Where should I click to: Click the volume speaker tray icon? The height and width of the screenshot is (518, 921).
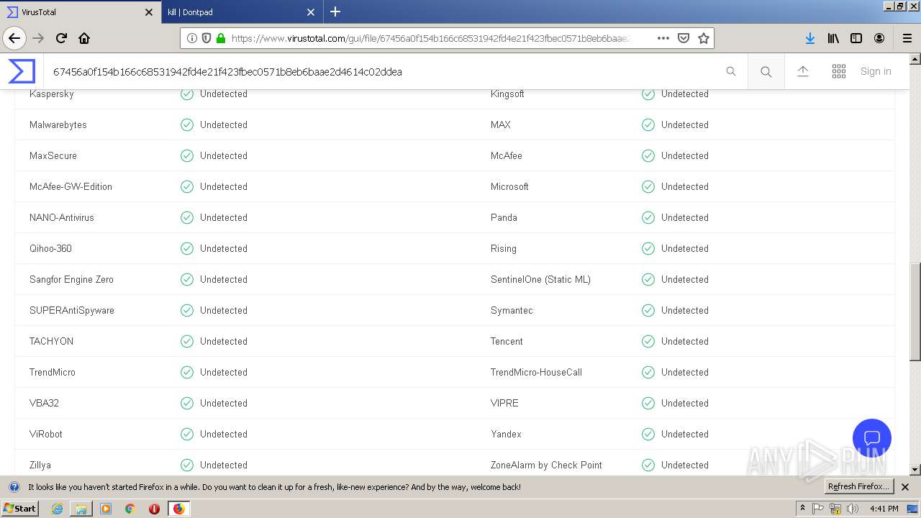(x=853, y=509)
